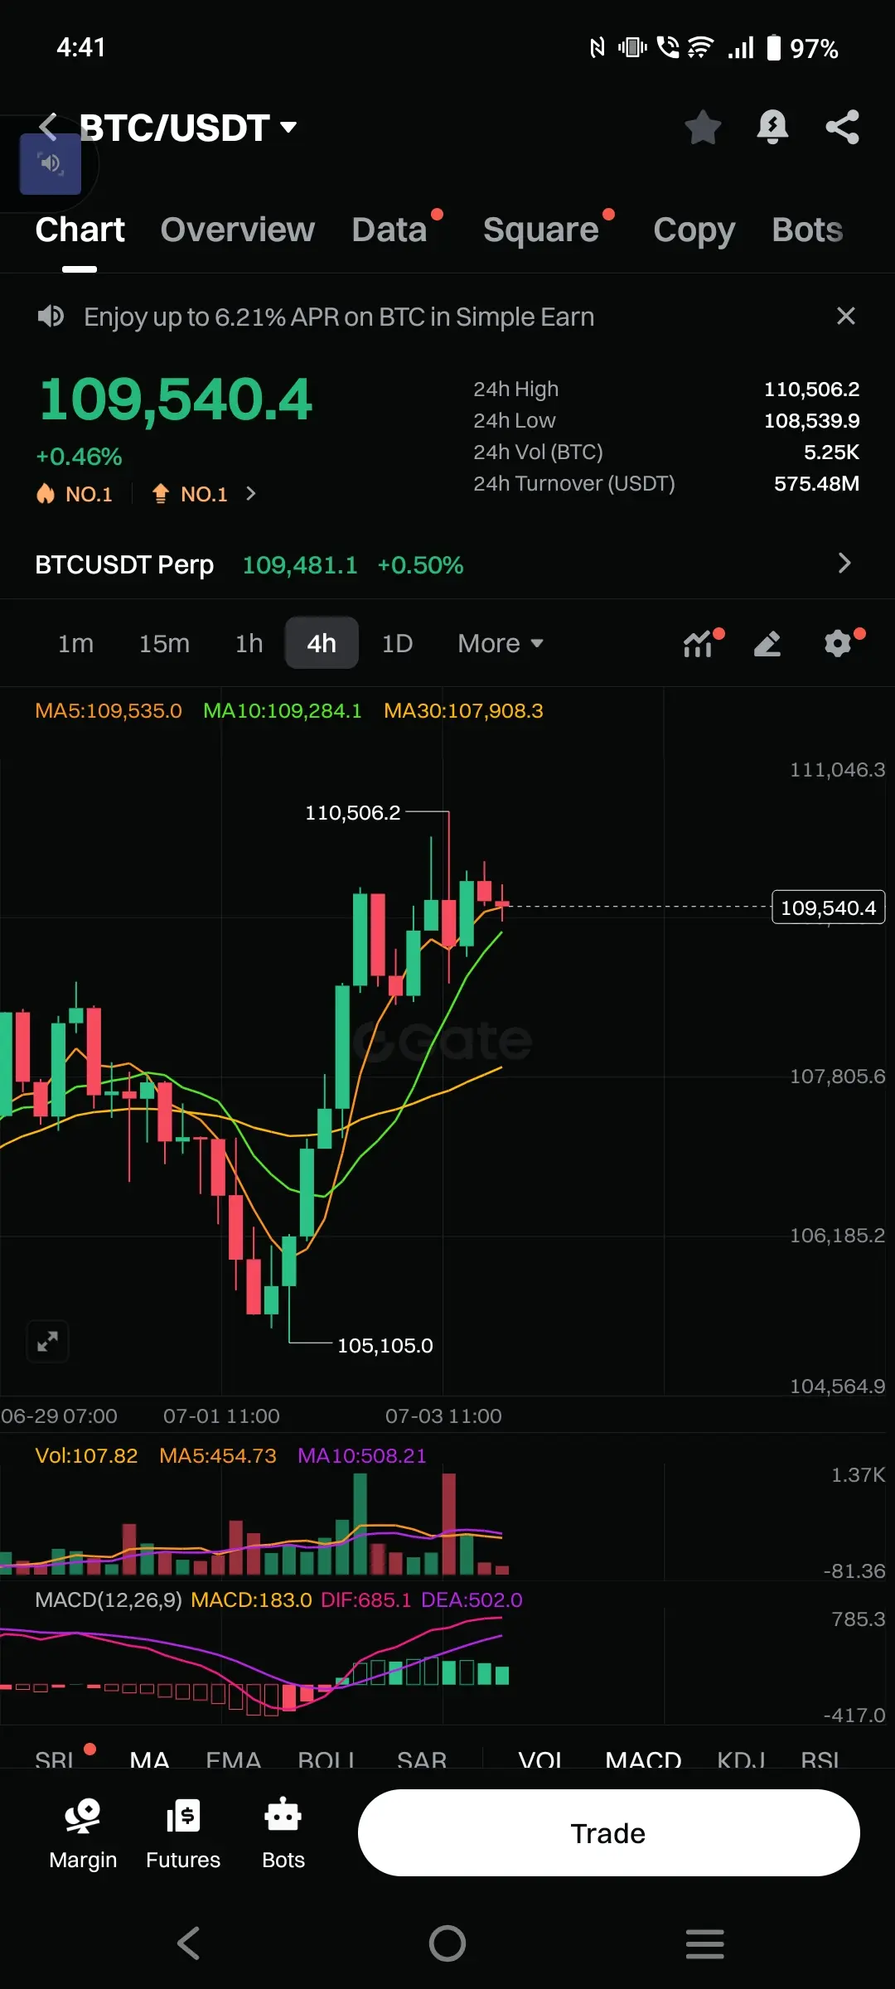
Task: Toggle the RSI sub-indicator
Action: 820,1759
